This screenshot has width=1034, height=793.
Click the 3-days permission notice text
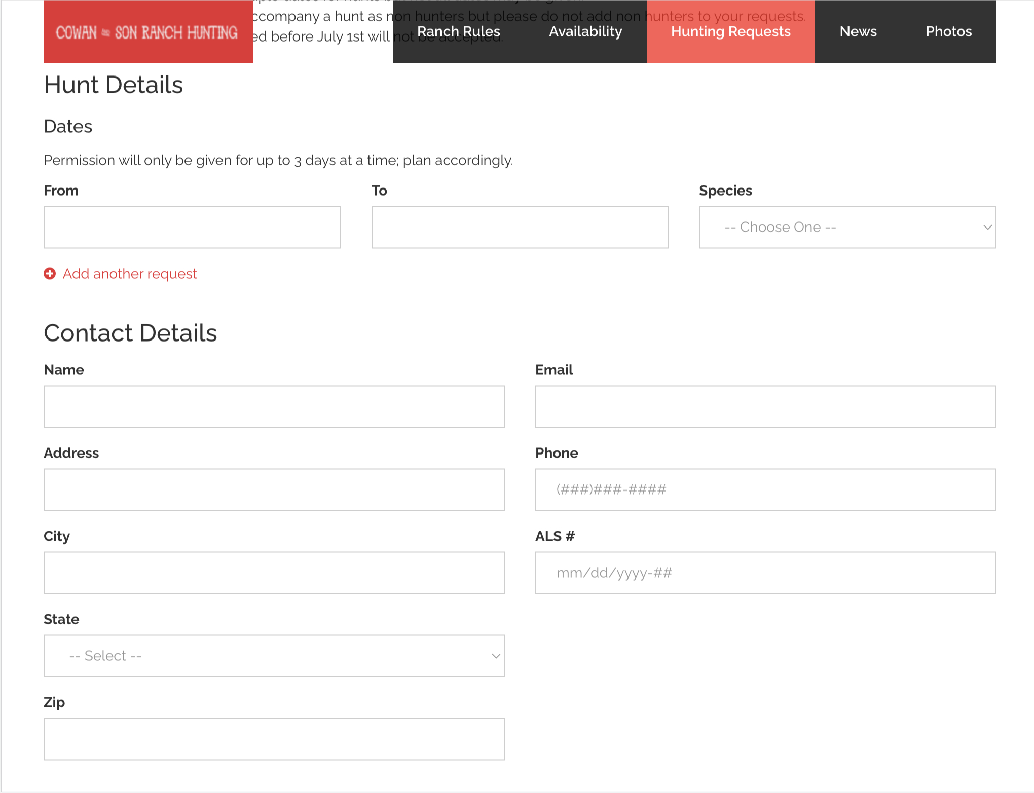[278, 160]
